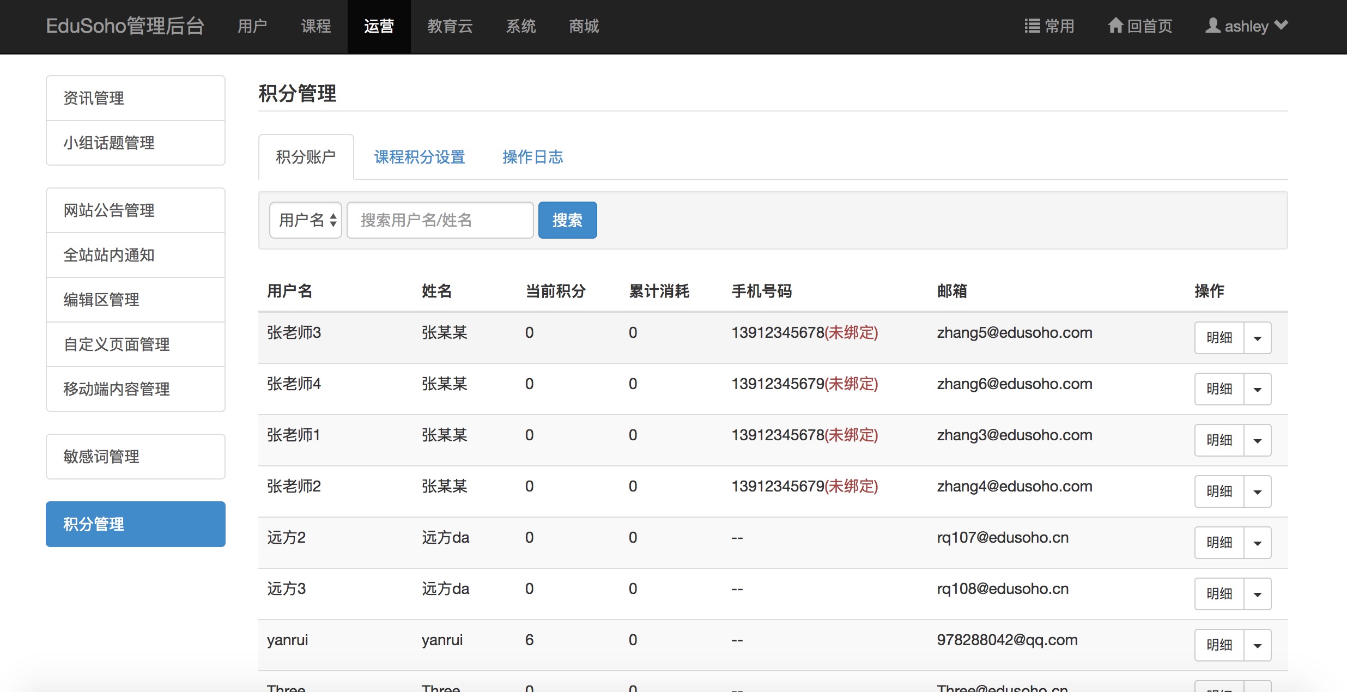This screenshot has width=1347, height=692.
Task: Click the 积分管理 page heading
Action: [298, 94]
